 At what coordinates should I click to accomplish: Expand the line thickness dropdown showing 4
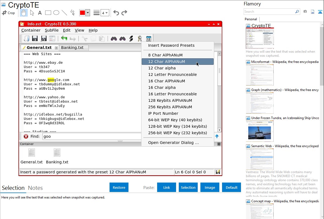[105, 13]
